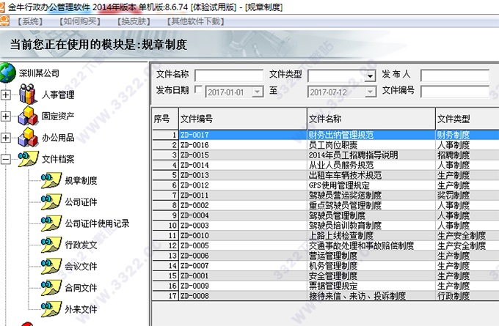Open the 如何购买 menu
499x326 pixels.
(80, 21)
